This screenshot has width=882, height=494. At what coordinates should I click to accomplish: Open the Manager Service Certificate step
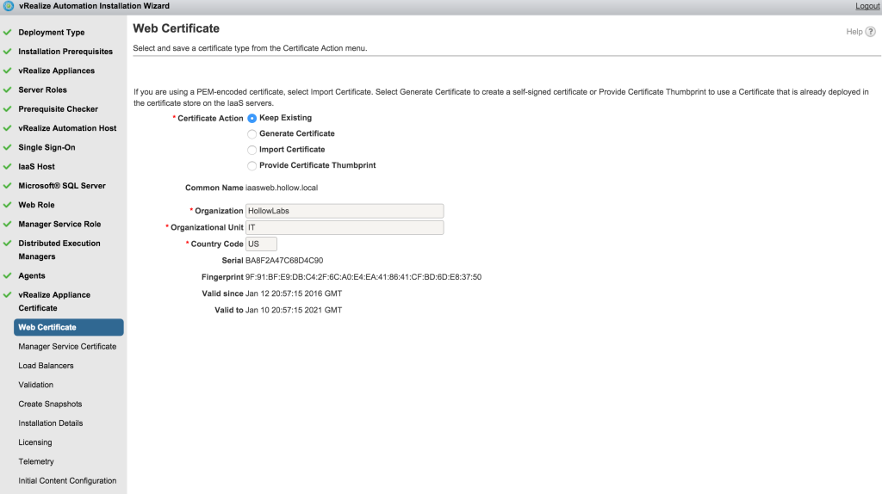click(67, 347)
